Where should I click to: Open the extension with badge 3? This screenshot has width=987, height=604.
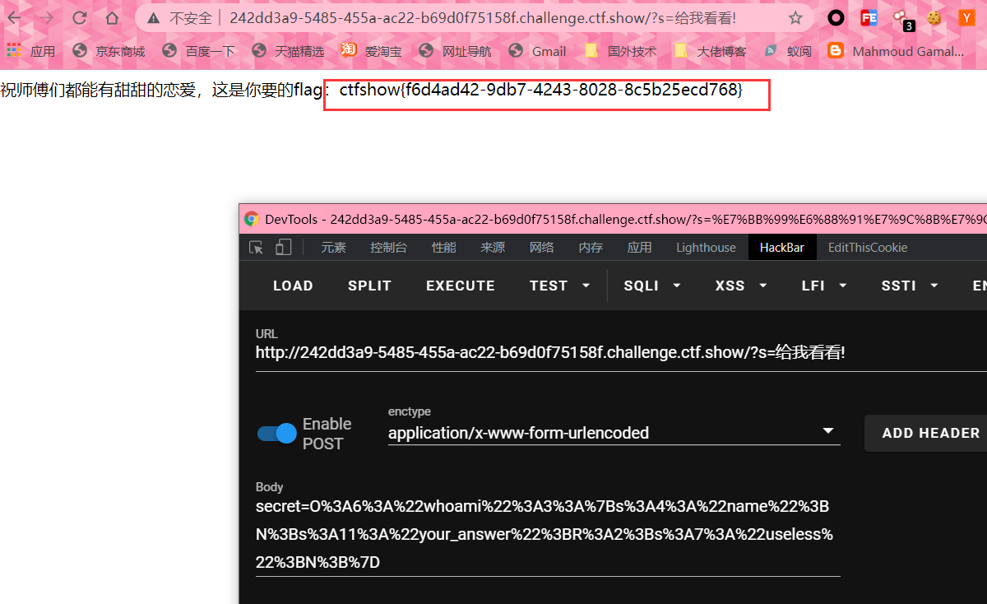point(902,19)
